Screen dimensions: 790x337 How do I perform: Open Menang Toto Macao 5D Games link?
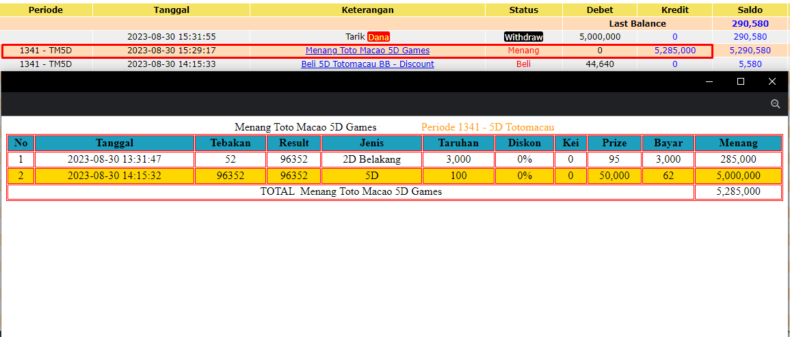pyautogui.click(x=368, y=51)
